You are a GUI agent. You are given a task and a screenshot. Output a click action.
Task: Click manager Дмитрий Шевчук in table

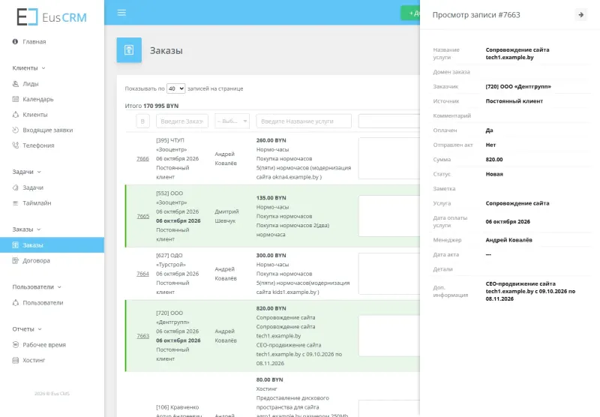click(x=226, y=216)
